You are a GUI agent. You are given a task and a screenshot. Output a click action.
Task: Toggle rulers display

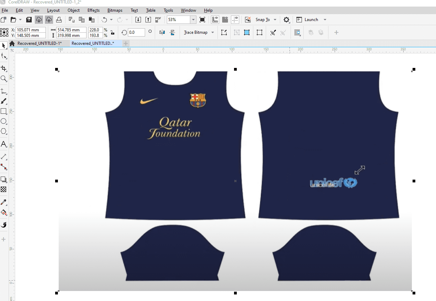215,20
